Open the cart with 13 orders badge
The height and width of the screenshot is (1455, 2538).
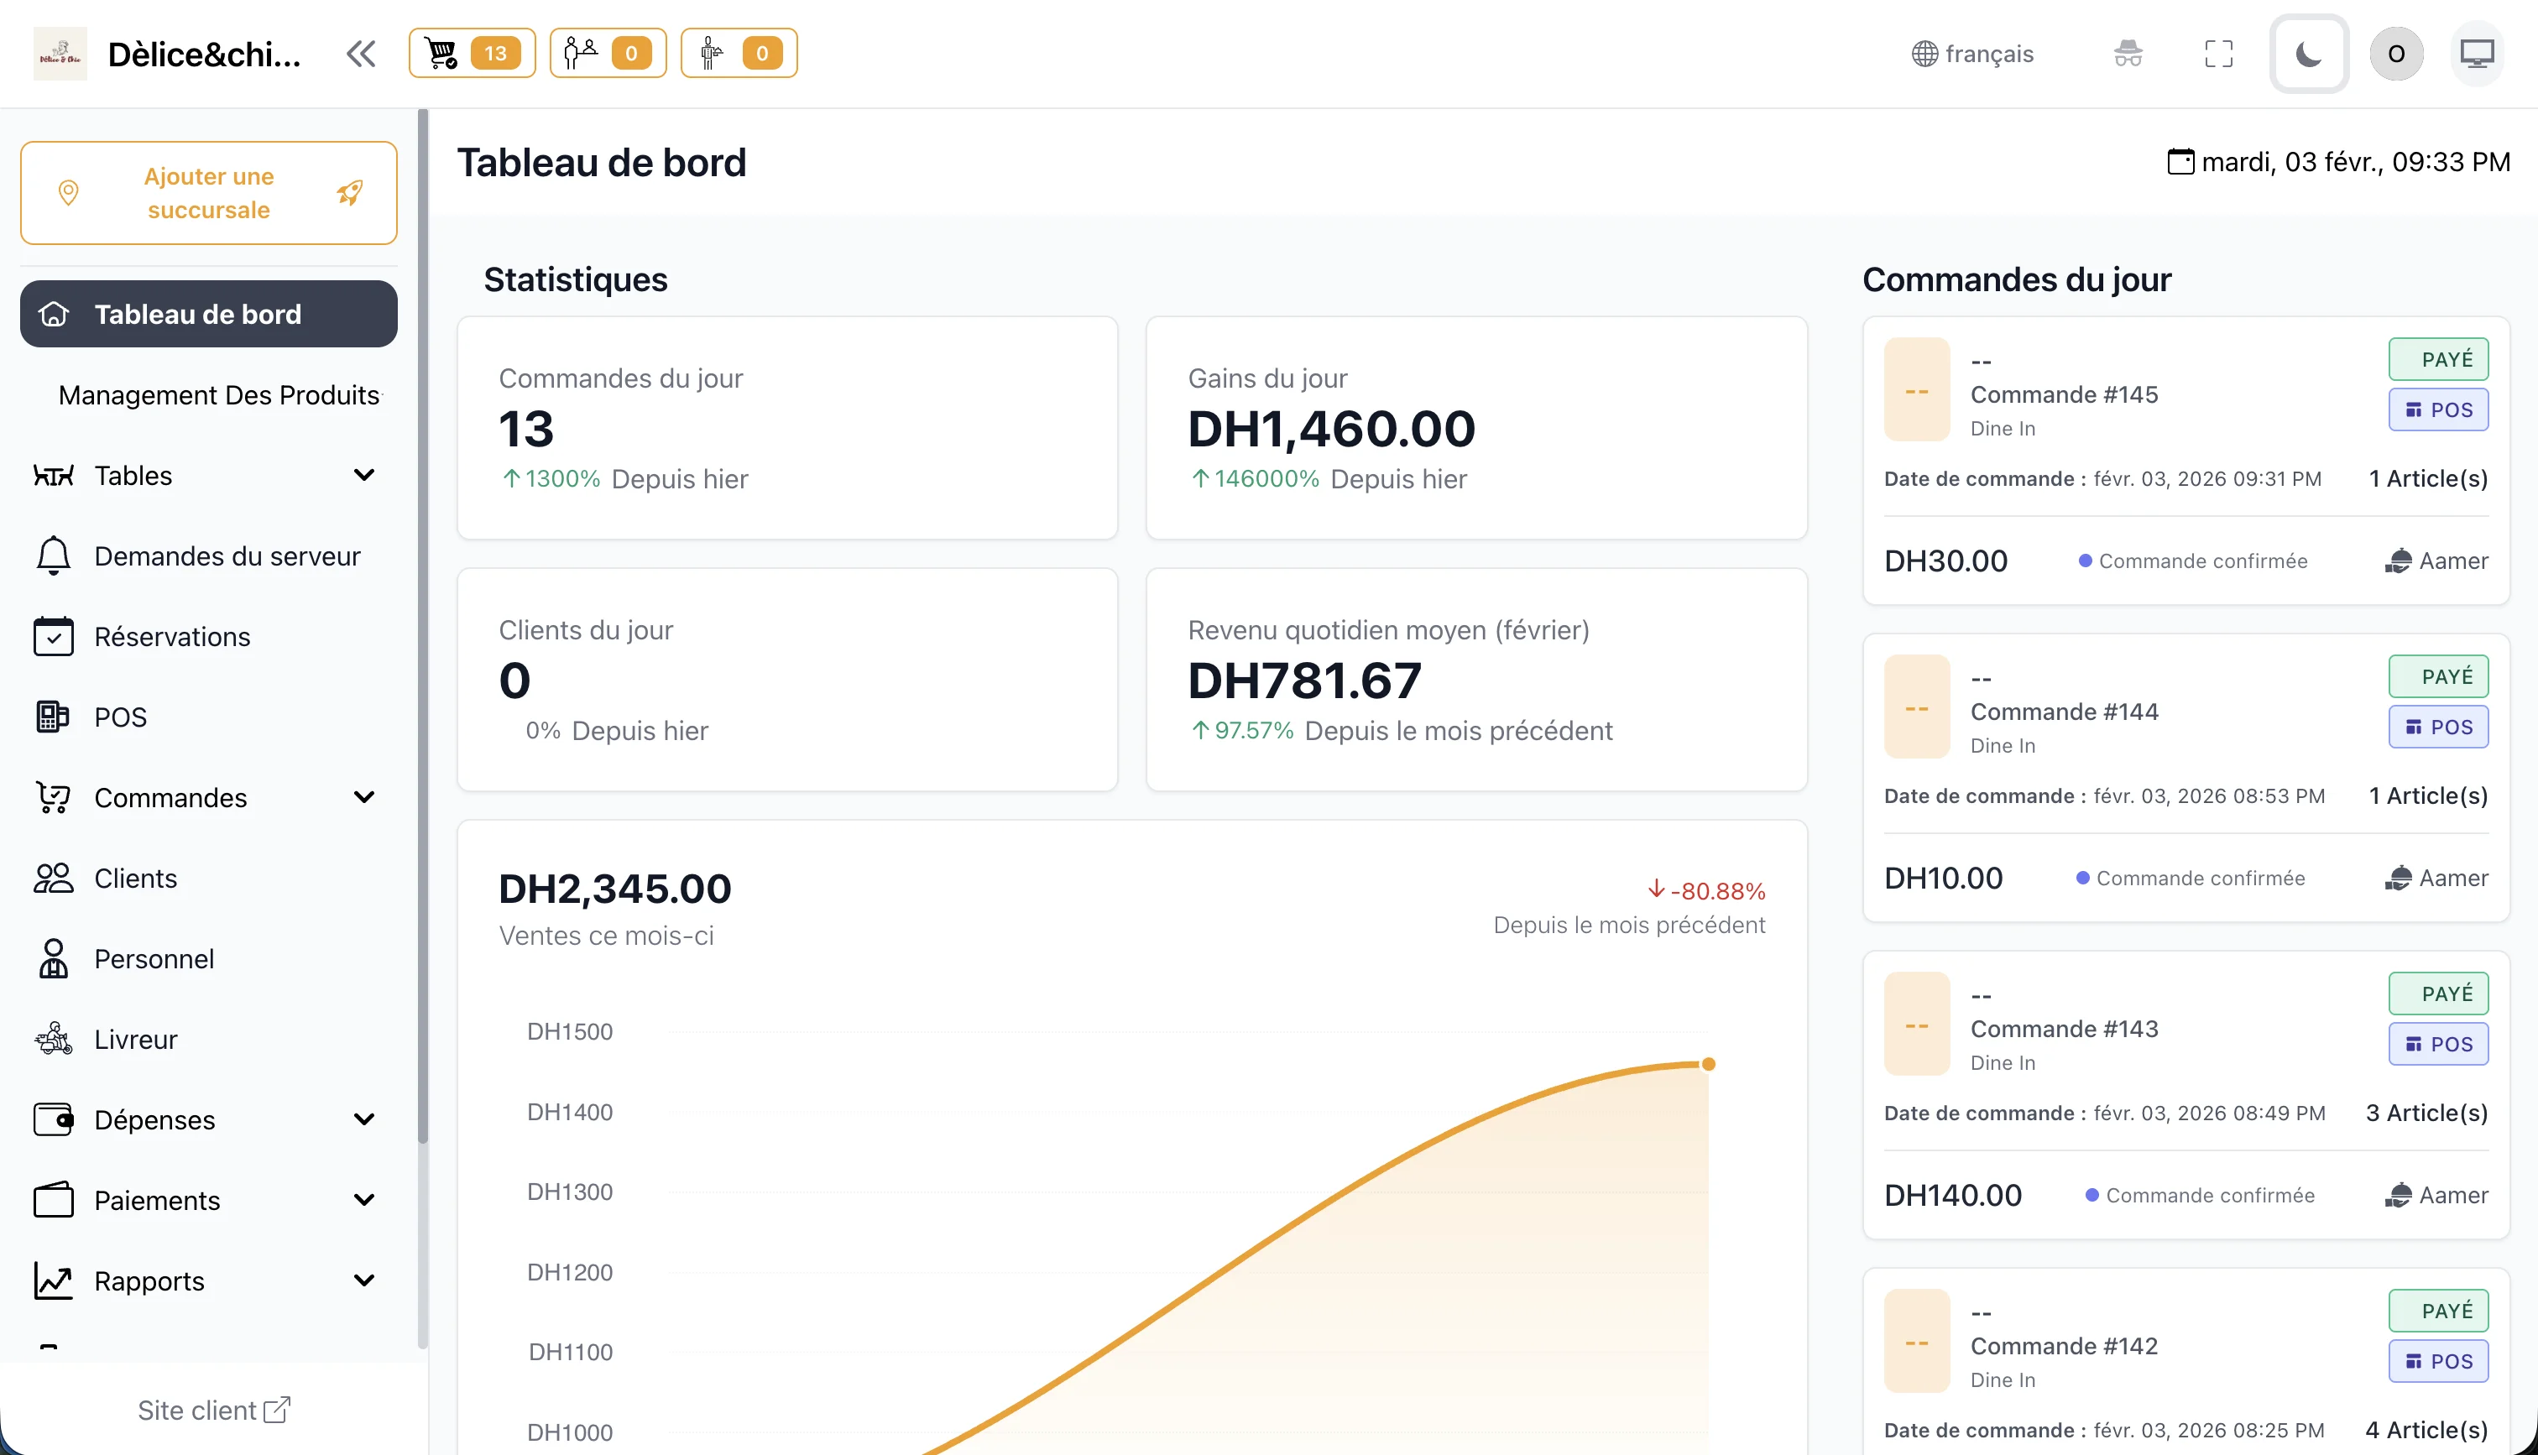[x=472, y=53]
